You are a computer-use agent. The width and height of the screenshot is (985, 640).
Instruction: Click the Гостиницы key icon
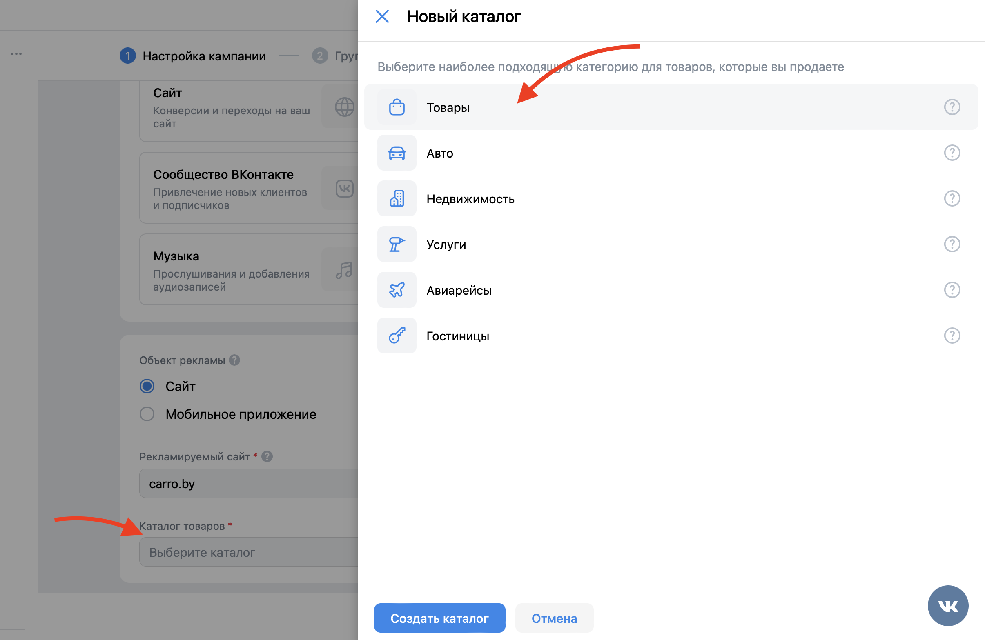point(397,336)
